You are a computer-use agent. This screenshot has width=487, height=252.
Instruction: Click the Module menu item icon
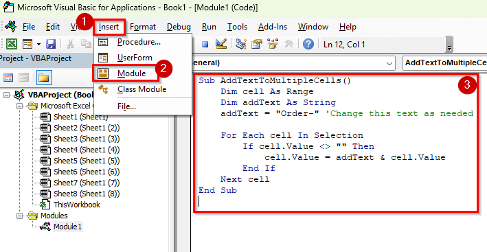pyautogui.click(x=103, y=73)
